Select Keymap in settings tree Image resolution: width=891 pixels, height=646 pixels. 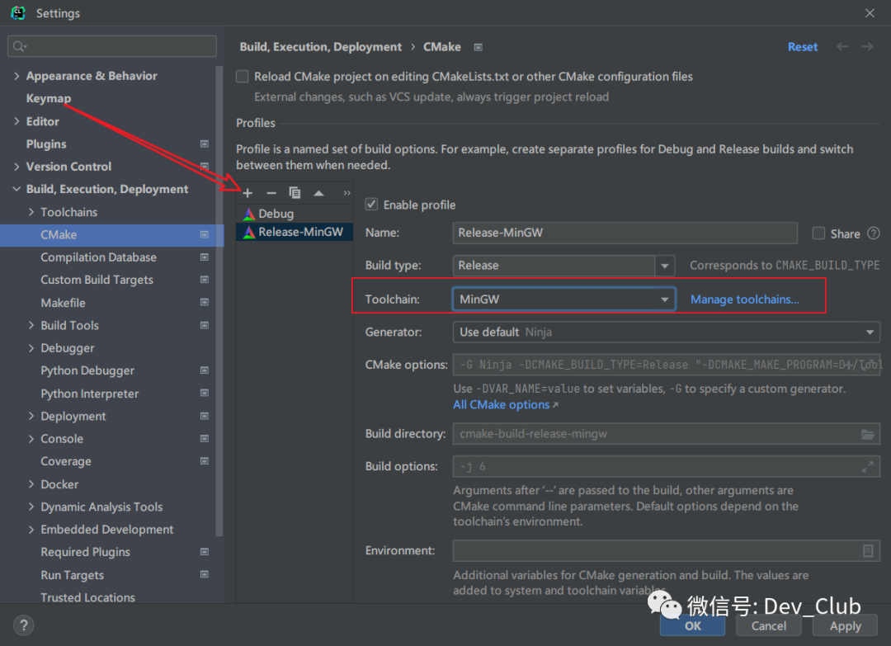[49, 98]
